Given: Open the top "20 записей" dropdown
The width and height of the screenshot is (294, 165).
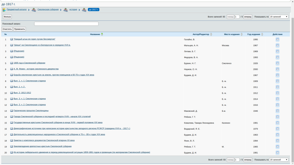Looking at the screenshot, I should [x=278, y=17].
